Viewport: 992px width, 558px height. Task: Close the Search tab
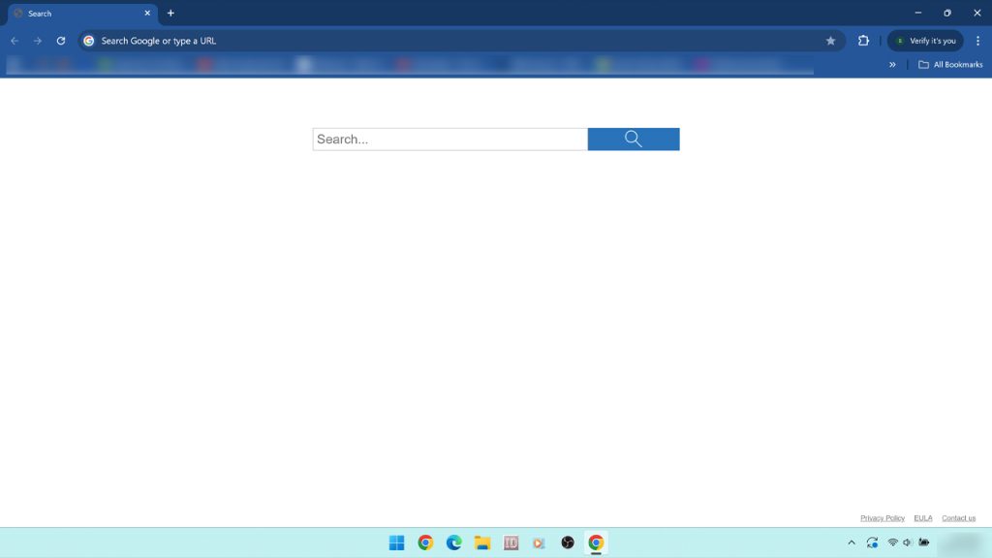[148, 14]
